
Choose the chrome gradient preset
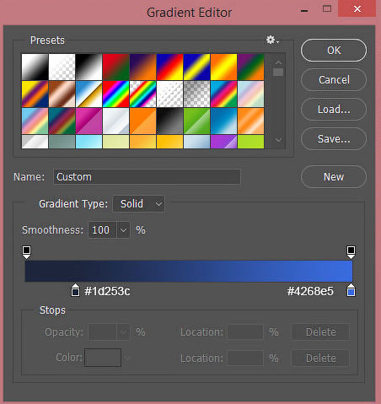click(89, 94)
